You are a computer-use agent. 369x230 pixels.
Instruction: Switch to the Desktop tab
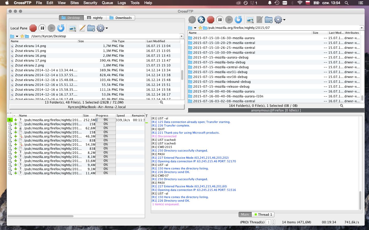[x=71, y=18]
